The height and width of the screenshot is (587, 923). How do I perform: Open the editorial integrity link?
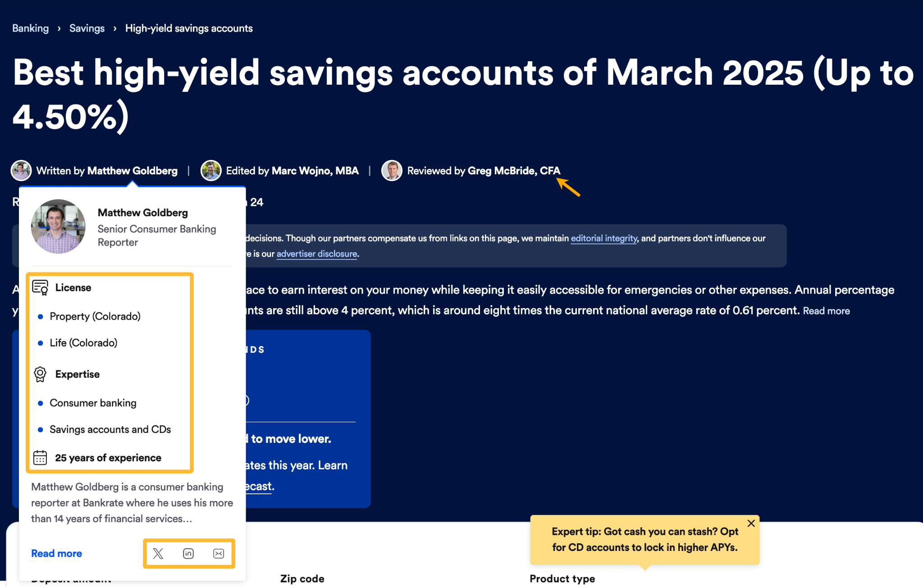tap(604, 238)
